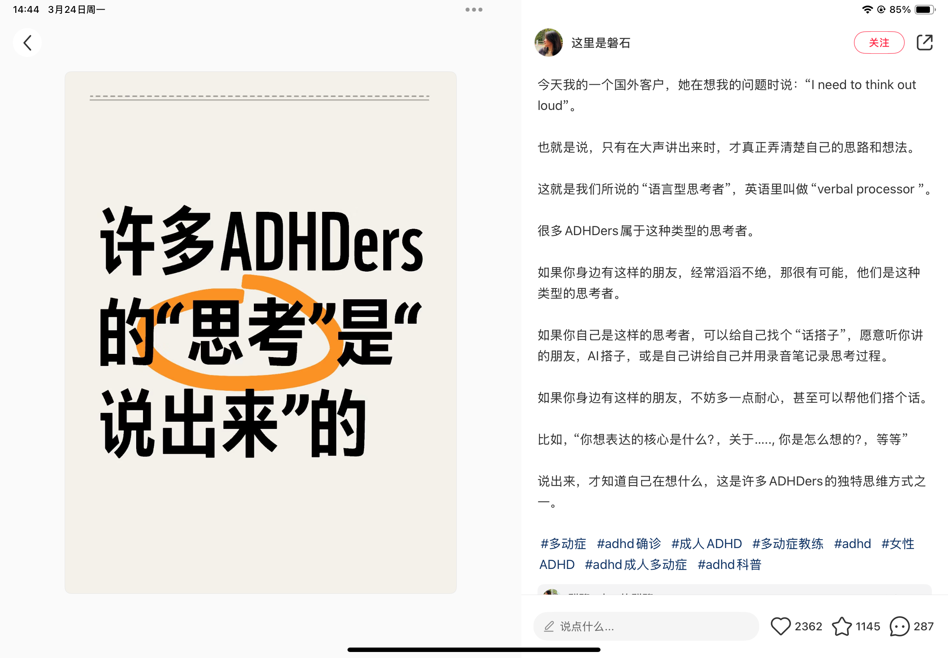Screen dimensions: 948x658
Task: Tap the back arrow button
Action: [x=27, y=43]
